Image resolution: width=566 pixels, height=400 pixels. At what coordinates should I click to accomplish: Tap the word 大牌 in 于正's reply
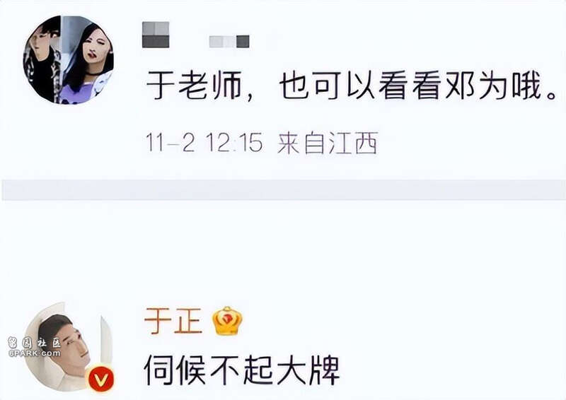308,371
